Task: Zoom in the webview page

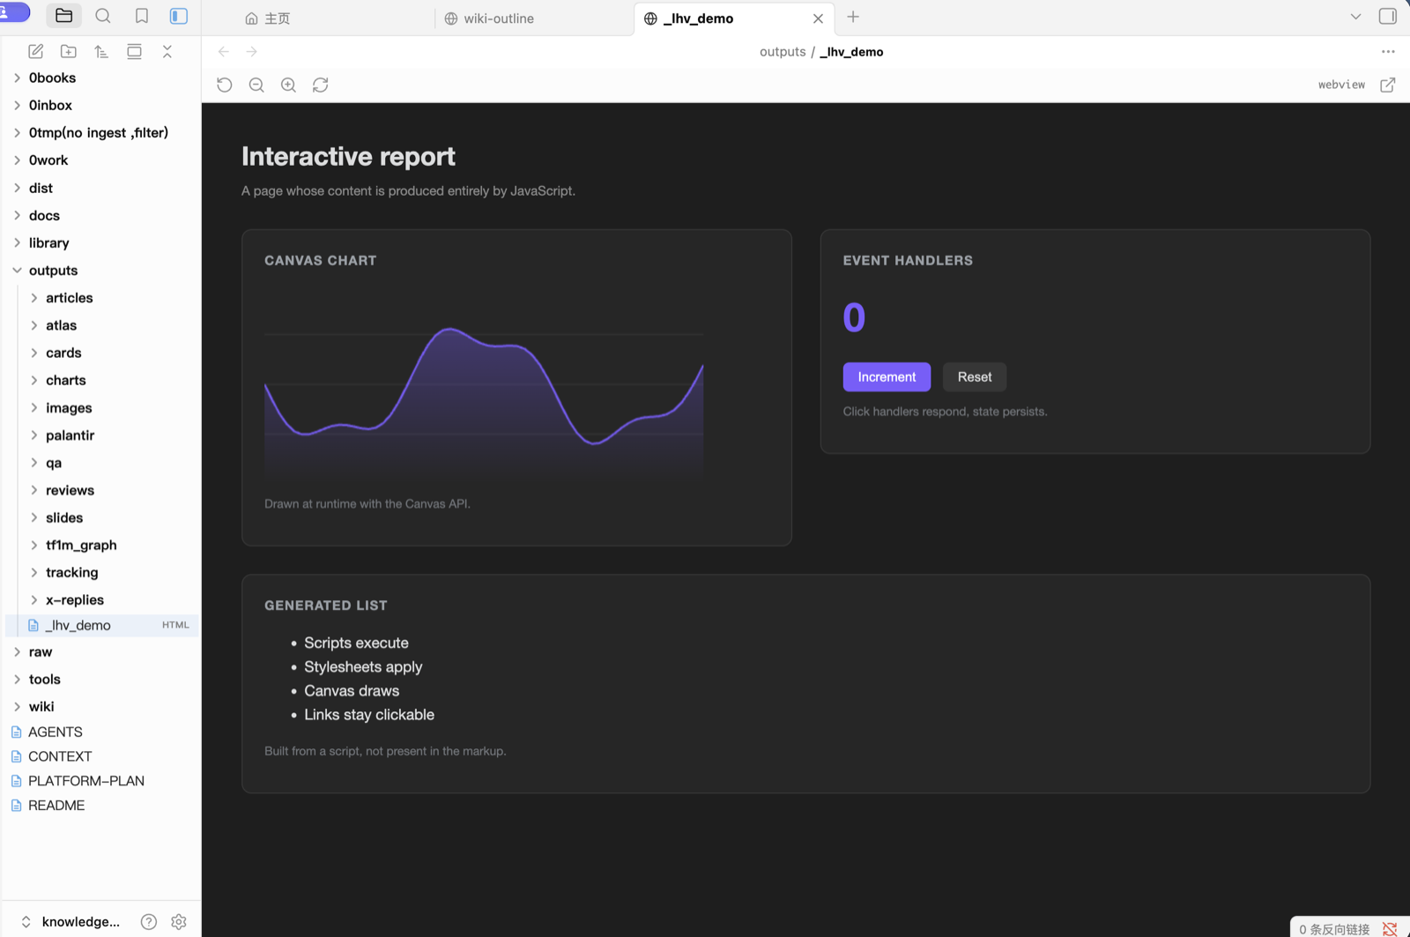Action: [x=288, y=85]
